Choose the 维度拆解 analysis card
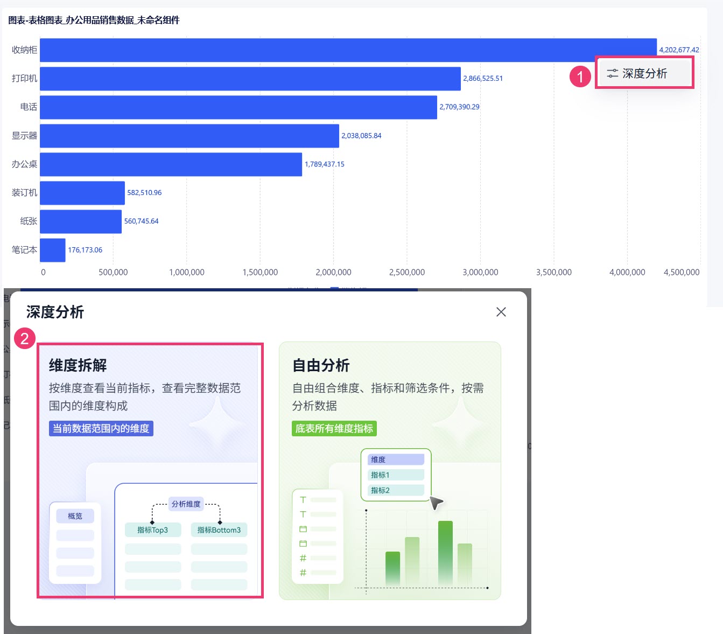Screen dimensions: 723x634 coord(150,470)
